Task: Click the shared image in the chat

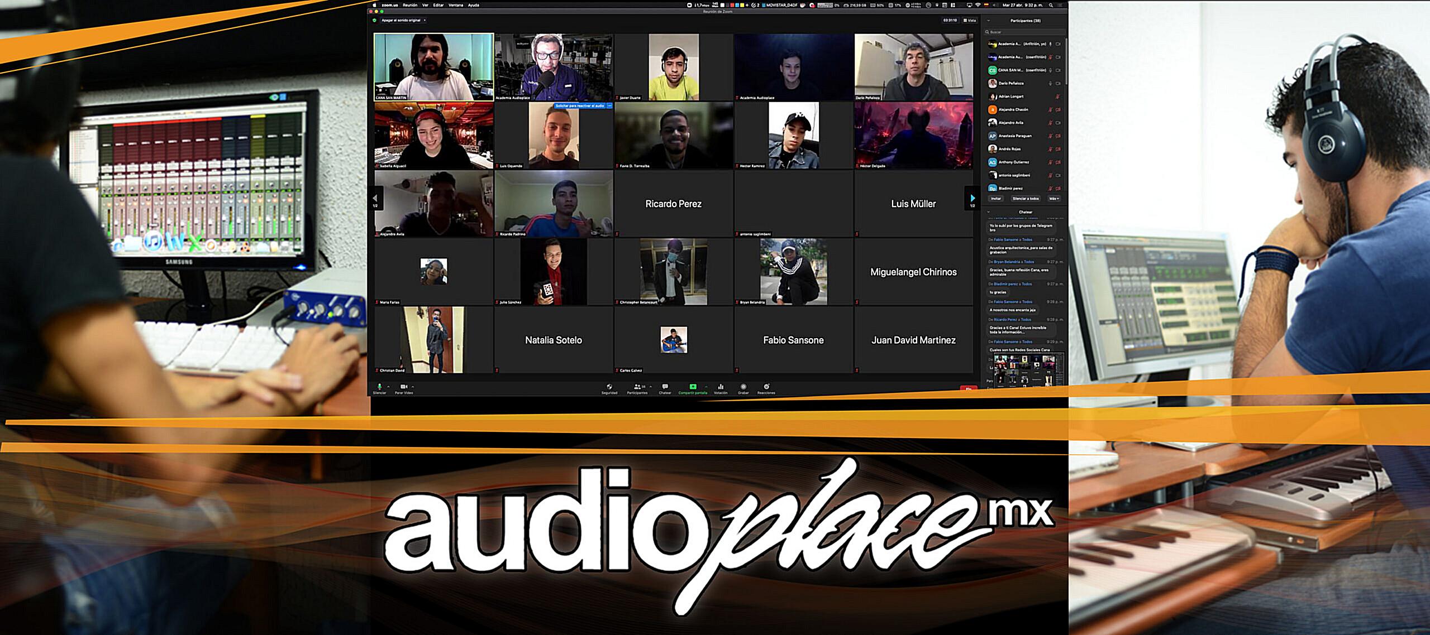Action: click(x=1028, y=369)
